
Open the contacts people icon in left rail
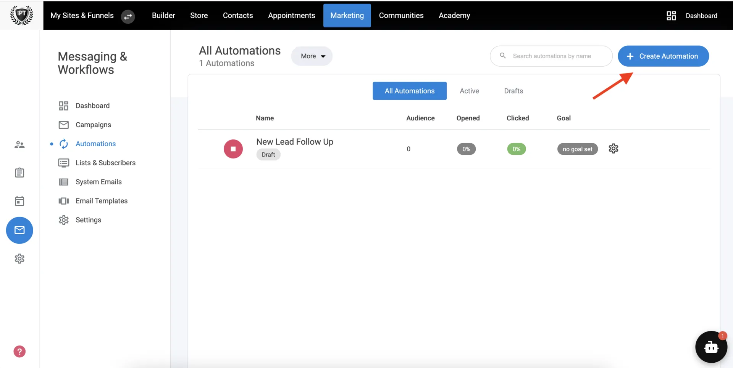tap(19, 145)
